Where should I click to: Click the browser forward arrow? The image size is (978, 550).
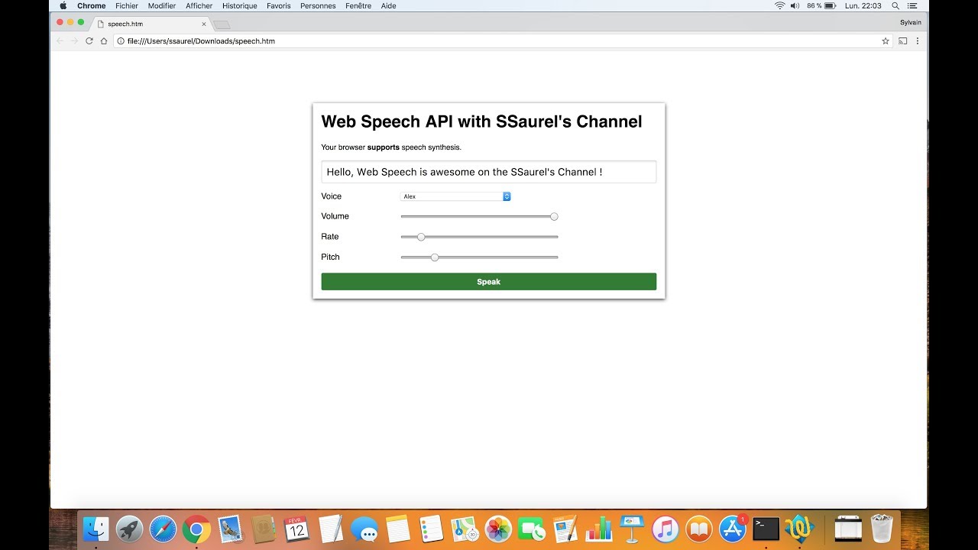click(74, 40)
